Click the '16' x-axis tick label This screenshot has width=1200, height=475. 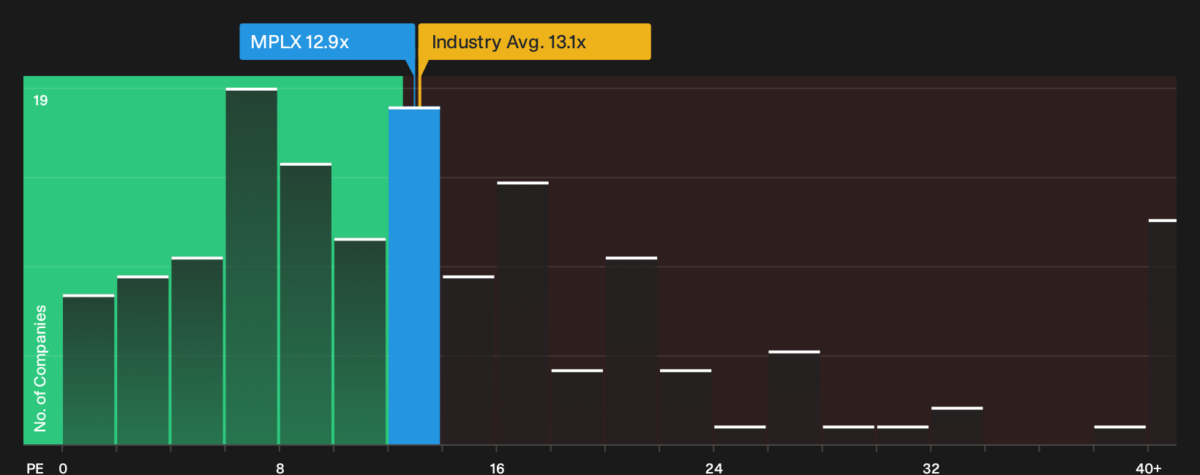497,468
